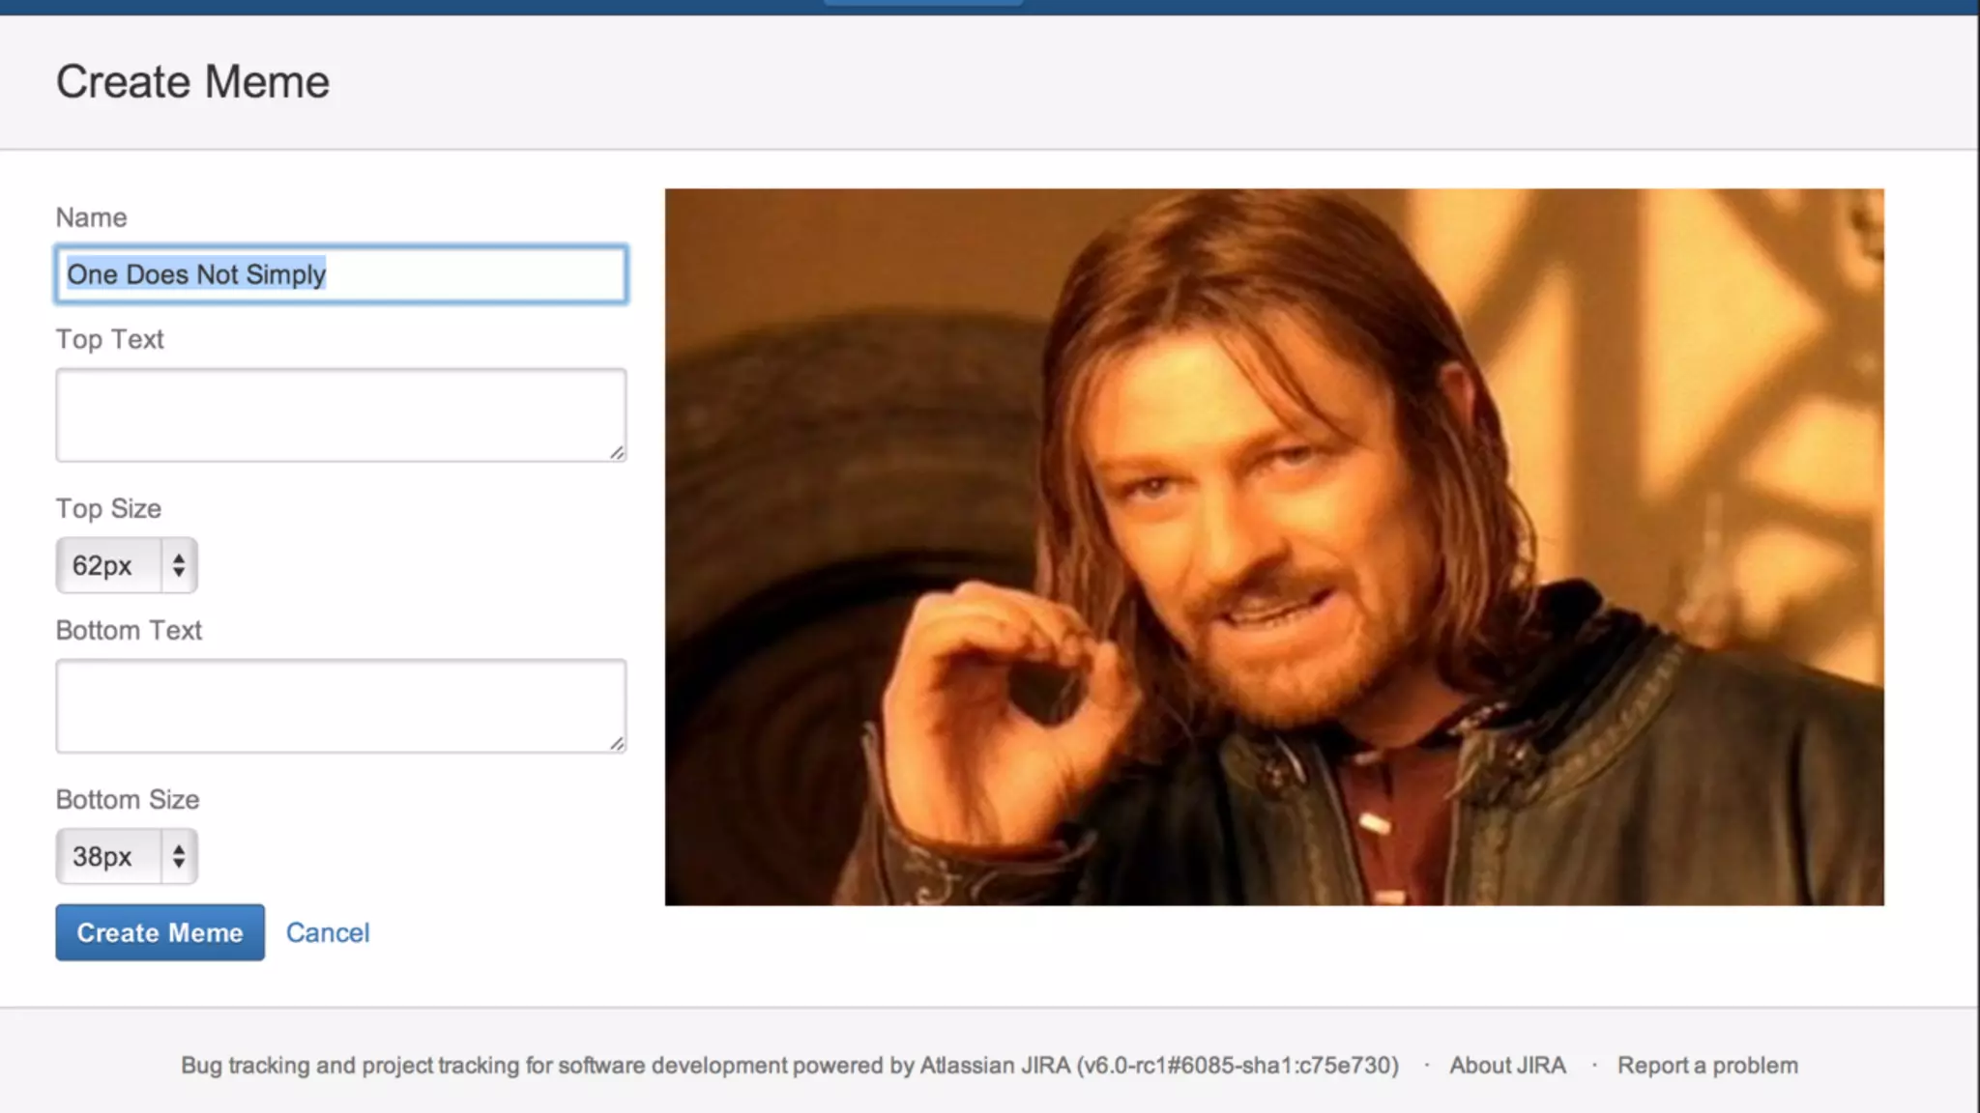Click the Bottom Text label
The image size is (1980, 1113).
pos(129,630)
